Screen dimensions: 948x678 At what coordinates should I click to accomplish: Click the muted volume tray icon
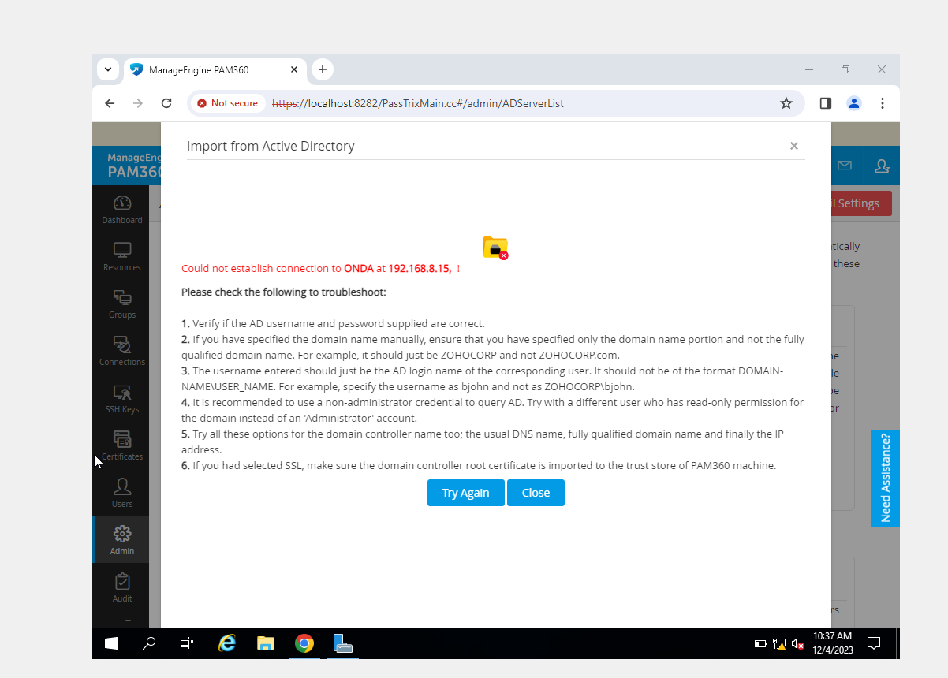click(798, 643)
